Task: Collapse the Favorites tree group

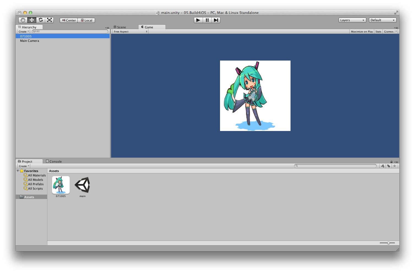Action: click(x=18, y=171)
